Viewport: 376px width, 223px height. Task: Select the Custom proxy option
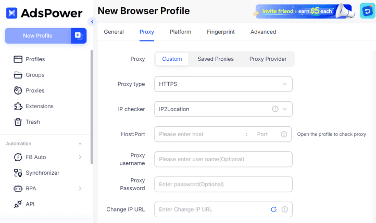pyautogui.click(x=172, y=59)
